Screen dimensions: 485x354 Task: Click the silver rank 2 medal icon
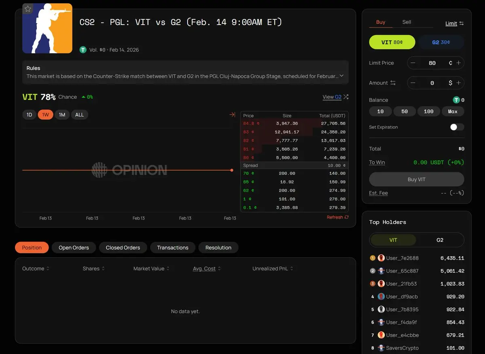(x=373, y=271)
